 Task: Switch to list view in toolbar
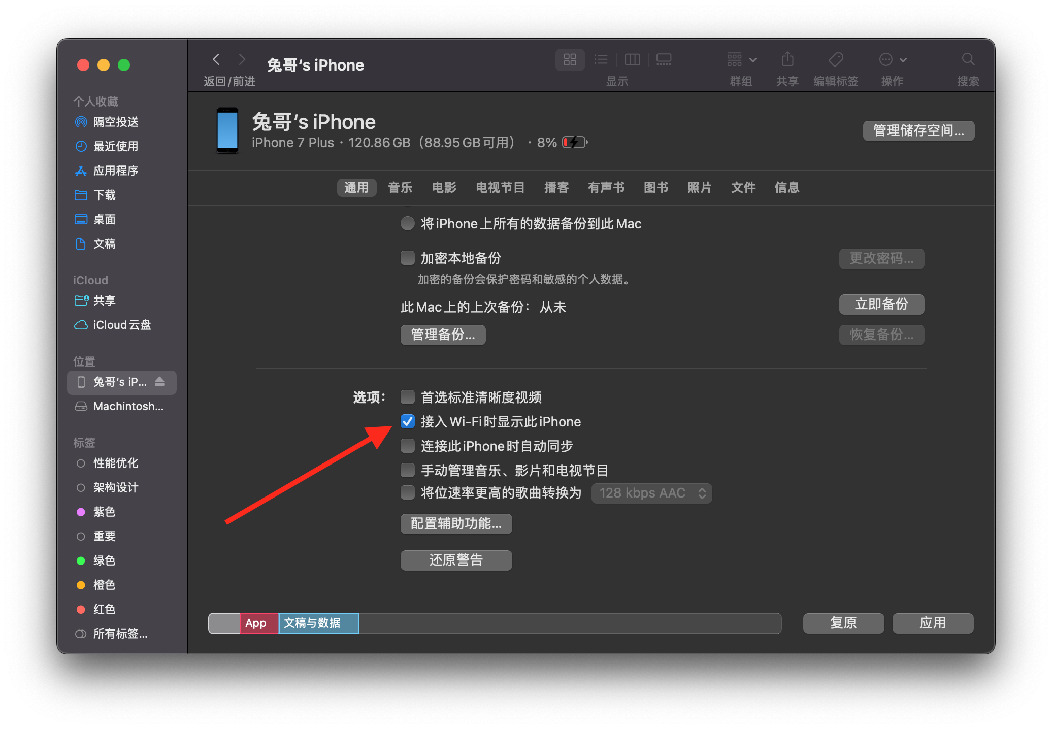[601, 59]
